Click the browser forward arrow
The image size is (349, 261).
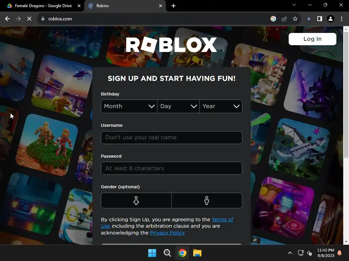pyautogui.click(x=18, y=19)
